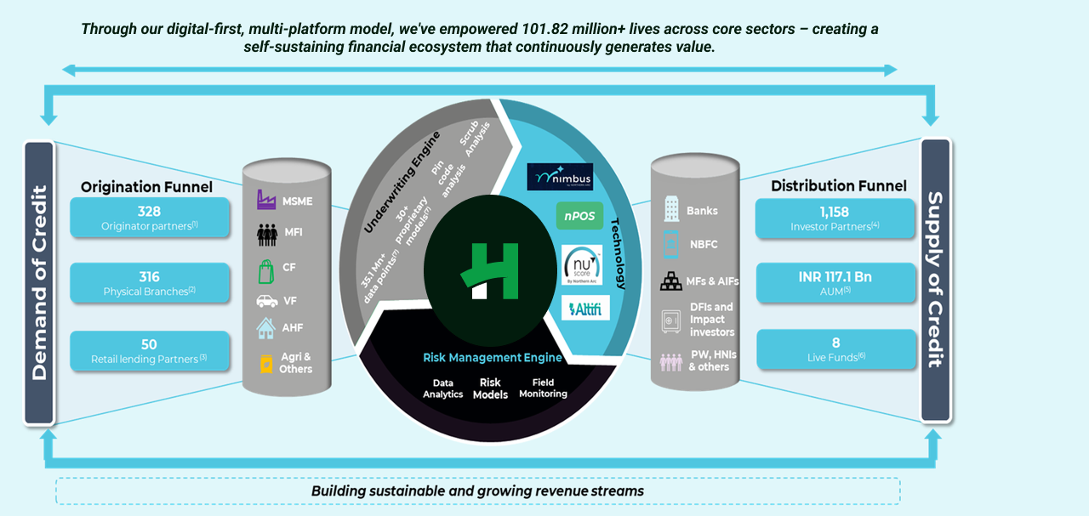Click the DFIs safe vault icon
1089x516 pixels.
[x=671, y=321]
